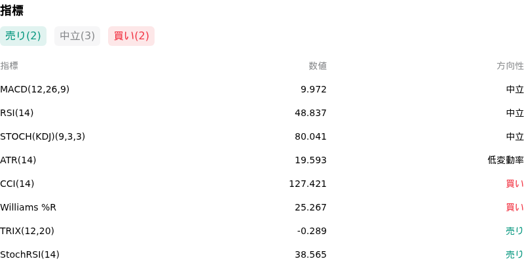Viewport: 524px width, 261px height.
Task: Open the CCI(14) indicator row
Action: pyautogui.click(x=262, y=184)
